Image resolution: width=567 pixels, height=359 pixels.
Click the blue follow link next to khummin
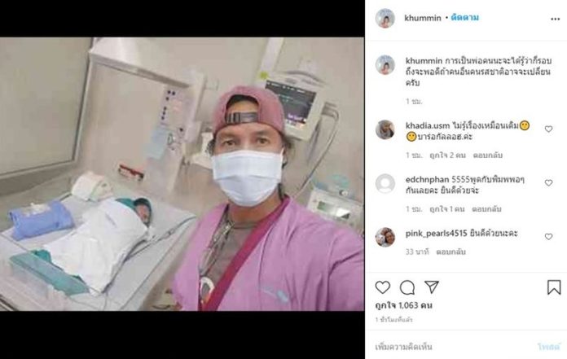click(464, 18)
